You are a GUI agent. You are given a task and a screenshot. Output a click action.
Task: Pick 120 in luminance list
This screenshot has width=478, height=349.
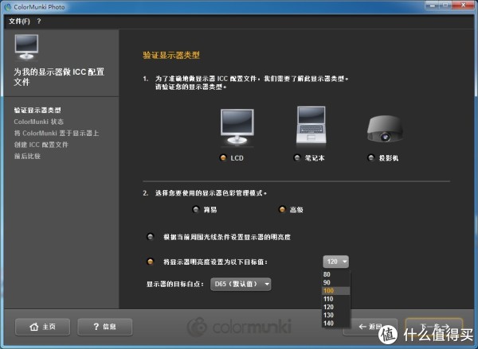(x=335, y=307)
